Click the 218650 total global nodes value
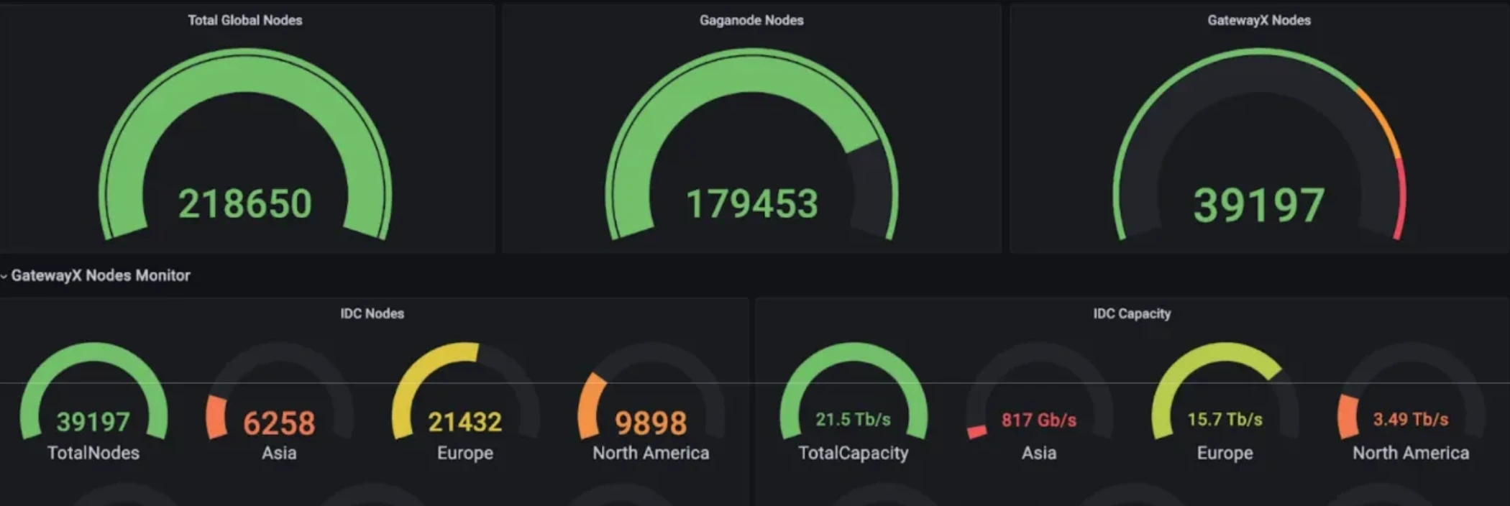This screenshot has width=1510, height=506. (x=244, y=203)
